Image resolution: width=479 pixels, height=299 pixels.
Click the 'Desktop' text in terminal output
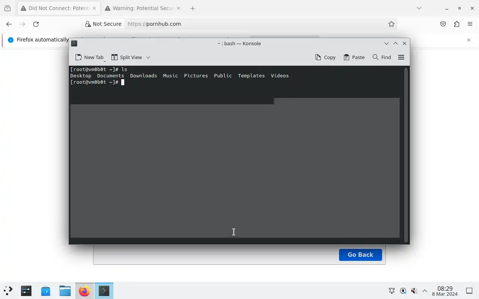tap(80, 75)
